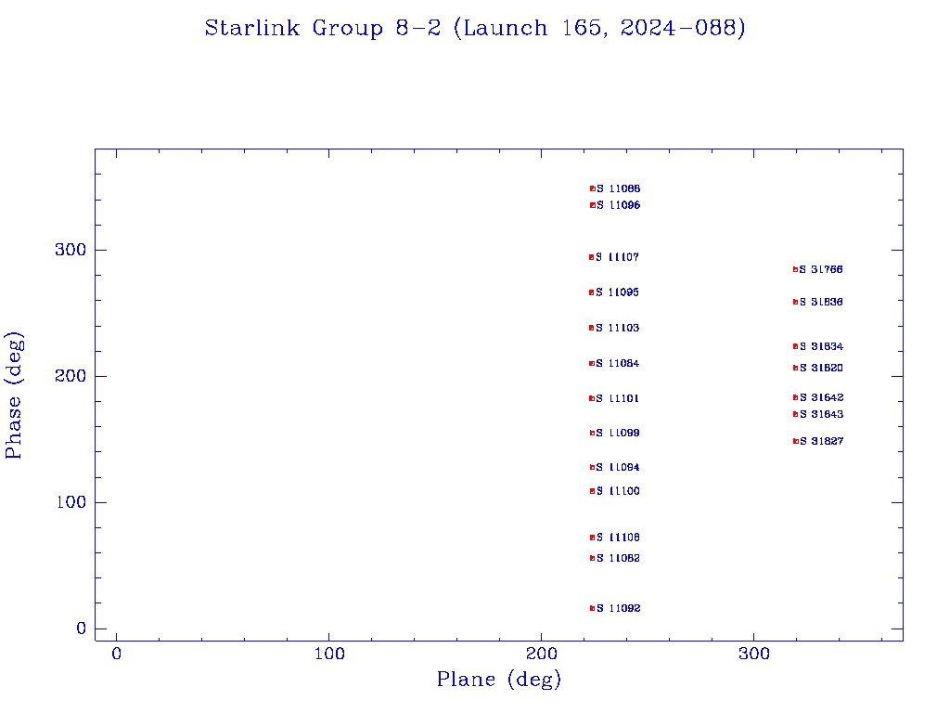Select the S 11103 label
Image resolution: width=950 pixels, height=713 pixels.
click(x=617, y=328)
